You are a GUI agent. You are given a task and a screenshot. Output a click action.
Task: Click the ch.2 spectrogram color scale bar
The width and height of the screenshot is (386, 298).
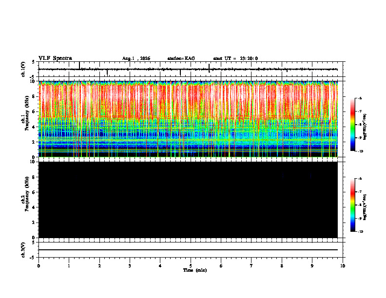coord(353,205)
